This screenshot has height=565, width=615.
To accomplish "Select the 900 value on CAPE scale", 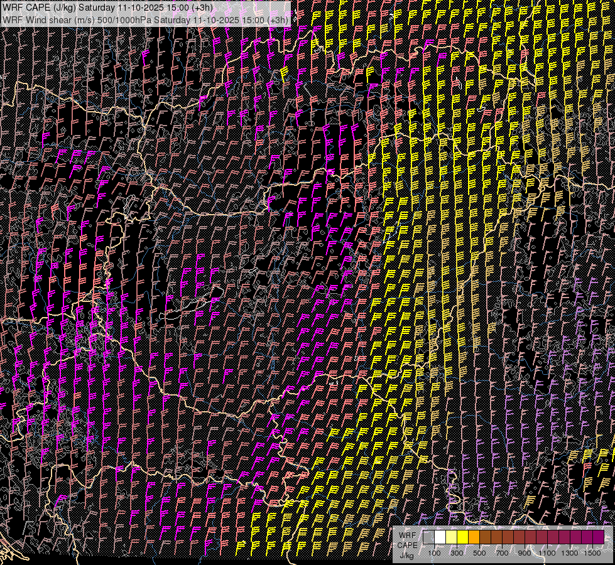I will click(525, 553).
